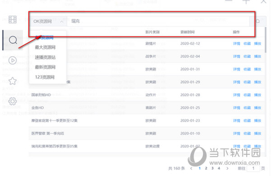Viewport: 271px width, 176px height.
Task: Click the 战争片 category cell
Action: click(151, 57)
